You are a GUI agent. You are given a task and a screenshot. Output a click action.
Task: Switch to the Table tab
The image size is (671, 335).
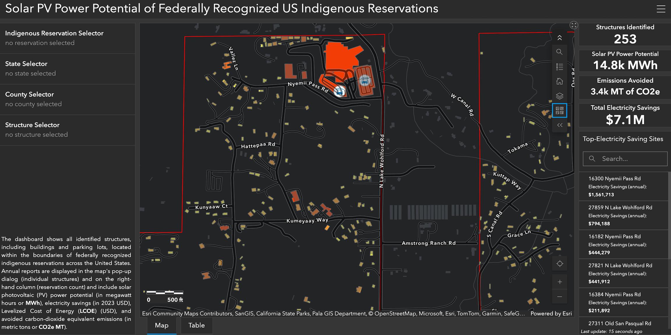tap(197, 325)
